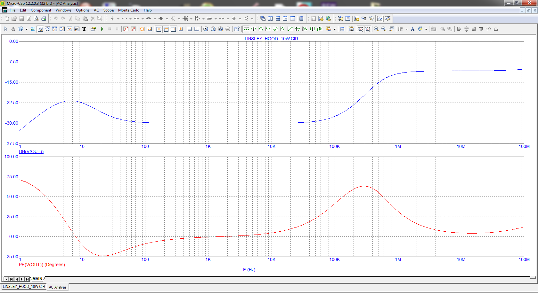The image size is (538, 293).
Task: Click the first page arrow button
Action: [11, 279]
